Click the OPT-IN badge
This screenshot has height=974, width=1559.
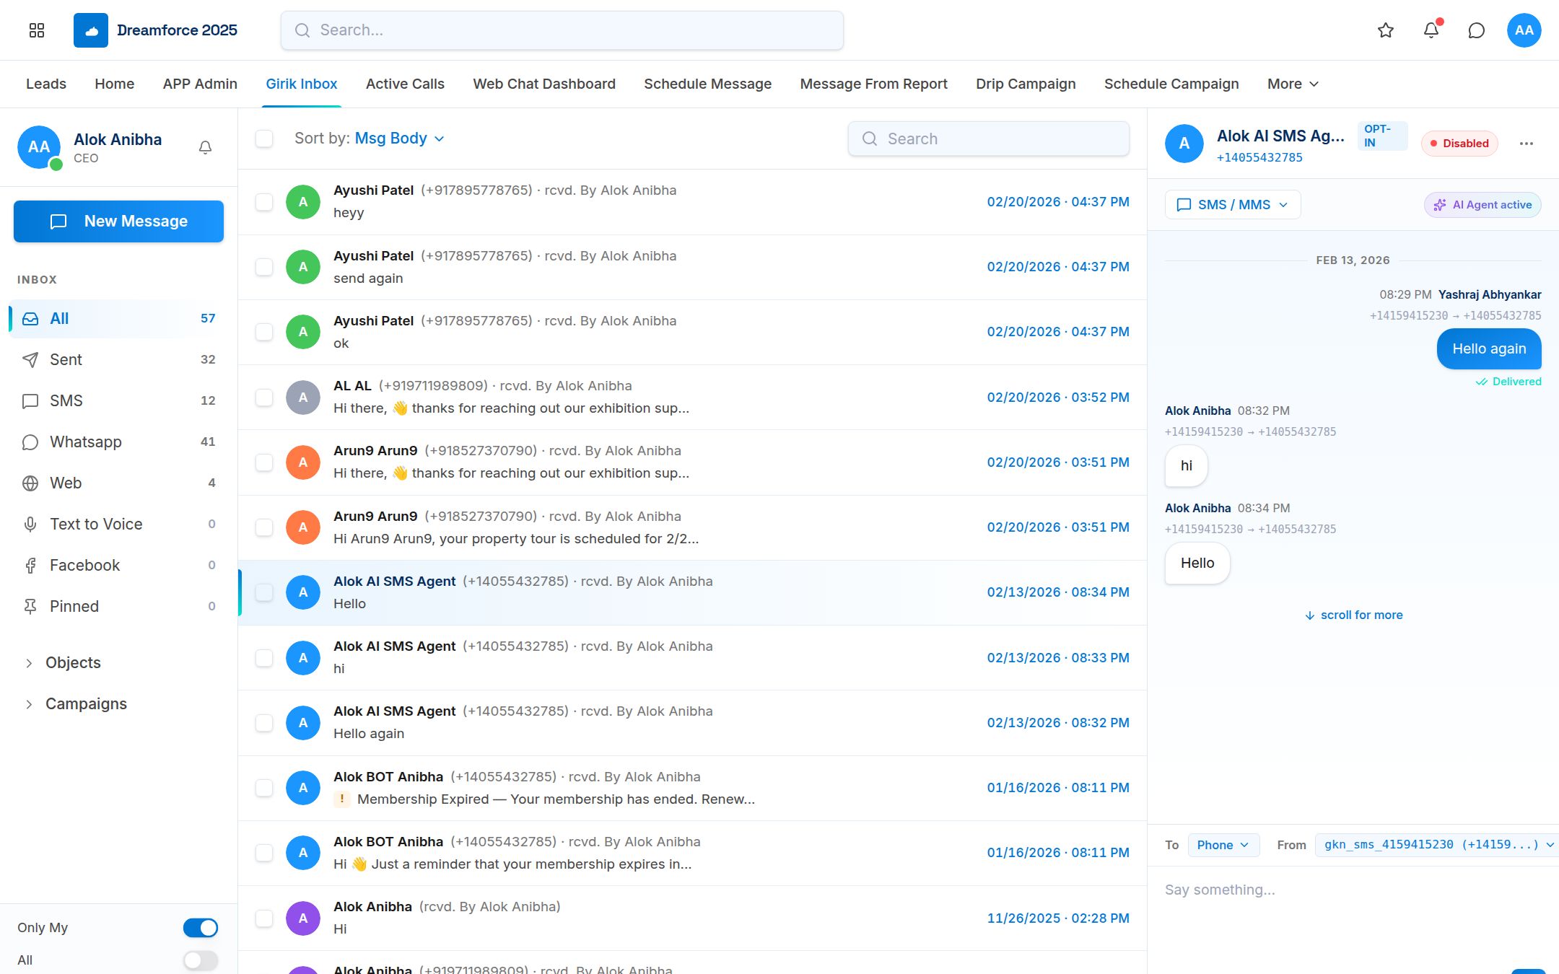(1382, 136)
